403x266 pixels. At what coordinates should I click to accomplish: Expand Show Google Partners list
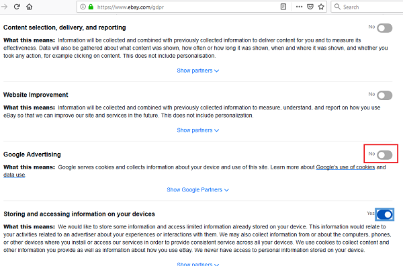[197, 189]
